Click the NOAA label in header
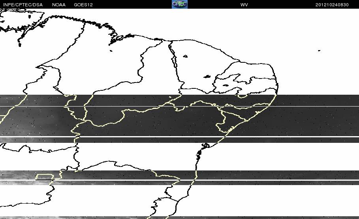Screen dimensions: 359x219 (x=59, y=5)
